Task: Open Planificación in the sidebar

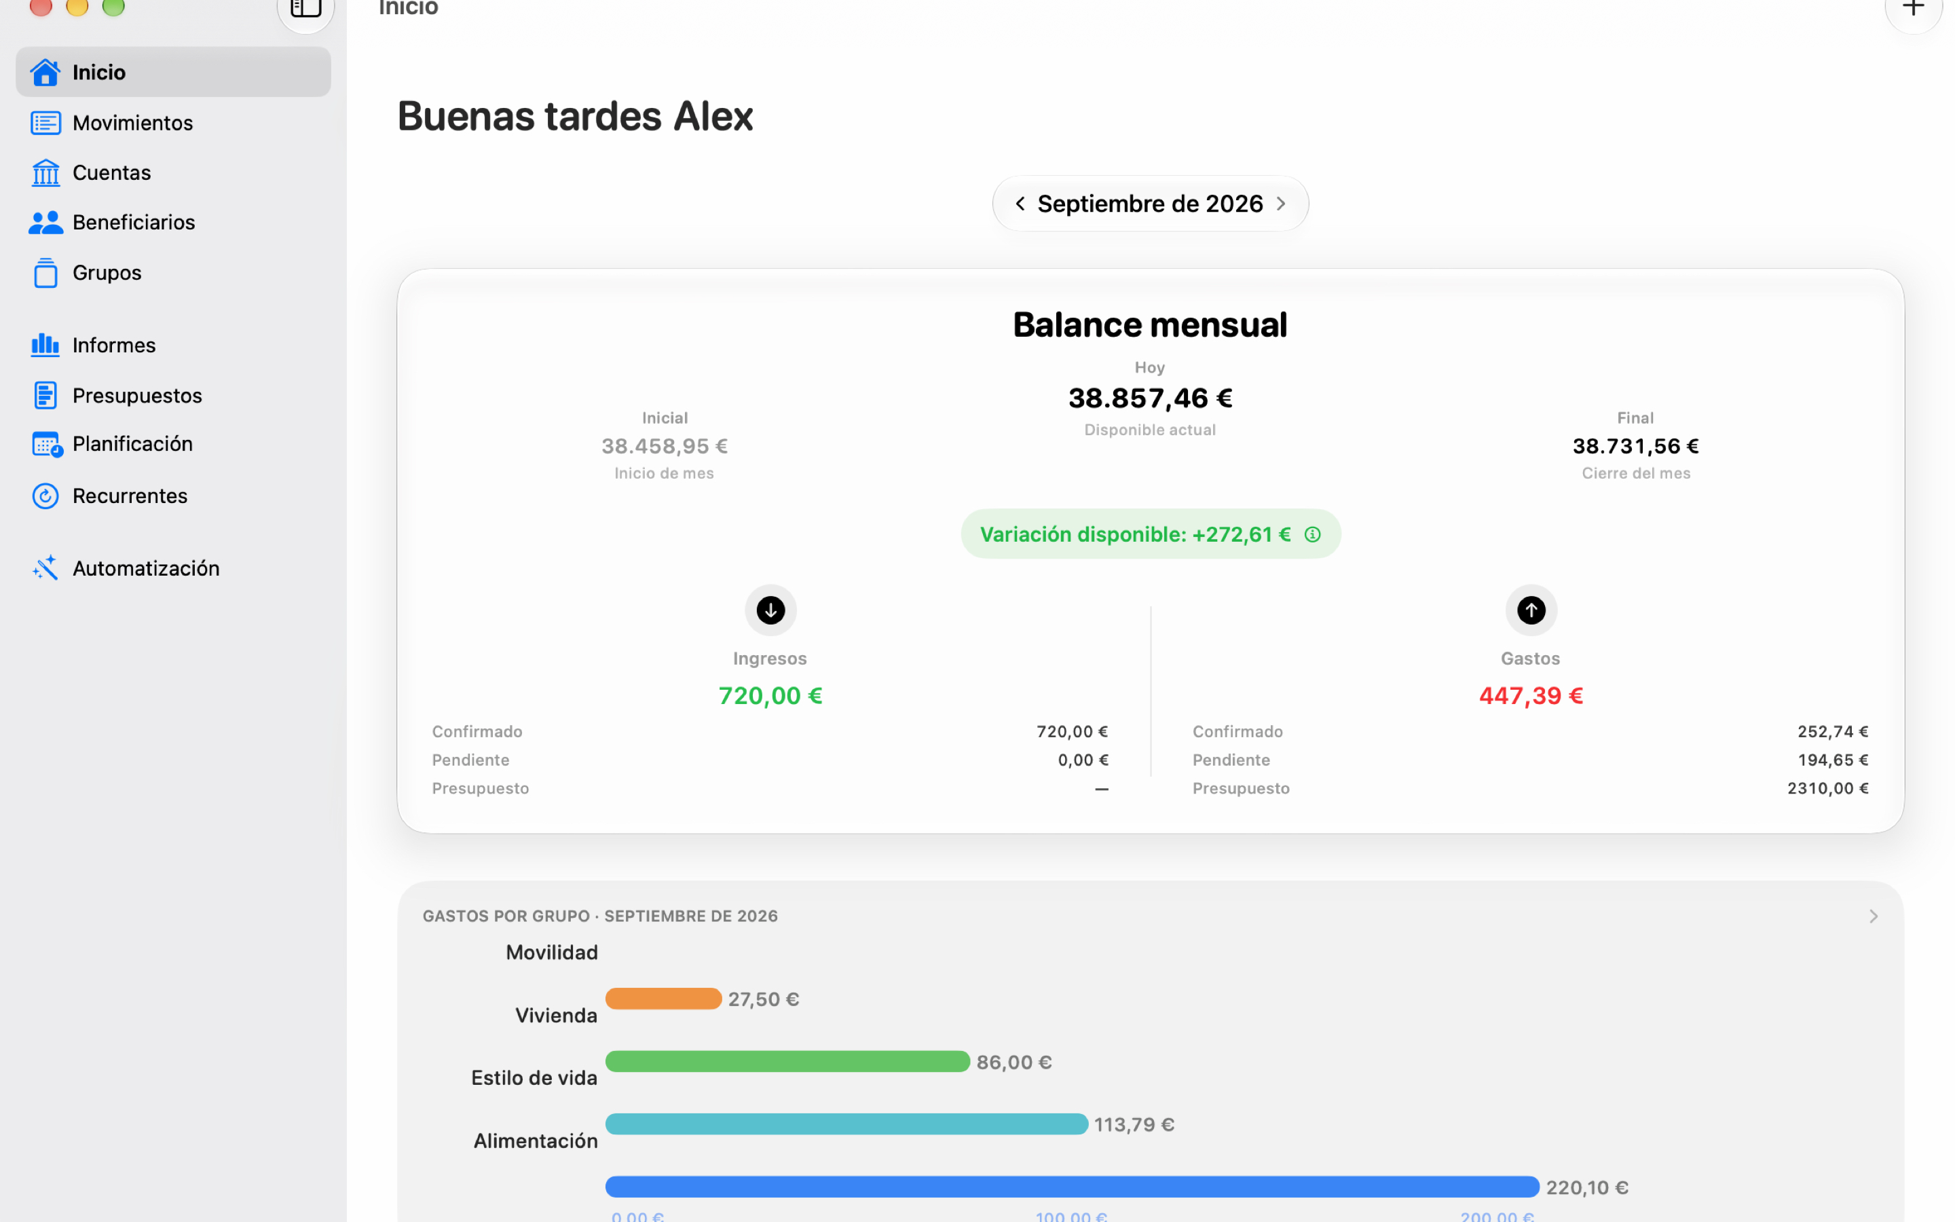Action: click(173, 445)
